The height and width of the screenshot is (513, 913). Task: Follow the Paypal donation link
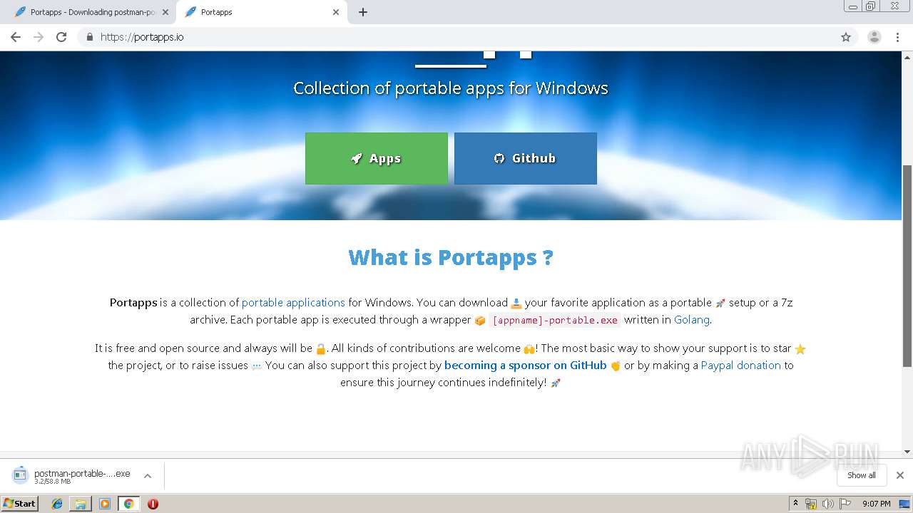pyautogui.click(x=741, y=365)
